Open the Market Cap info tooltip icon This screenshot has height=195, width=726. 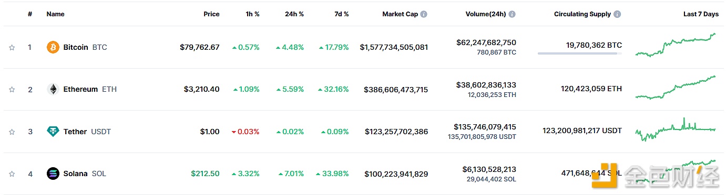(x=424, y=14)
